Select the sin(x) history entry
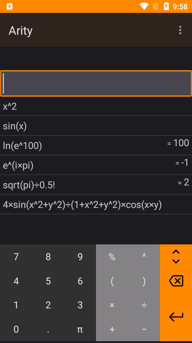 (x=96, y=126)
